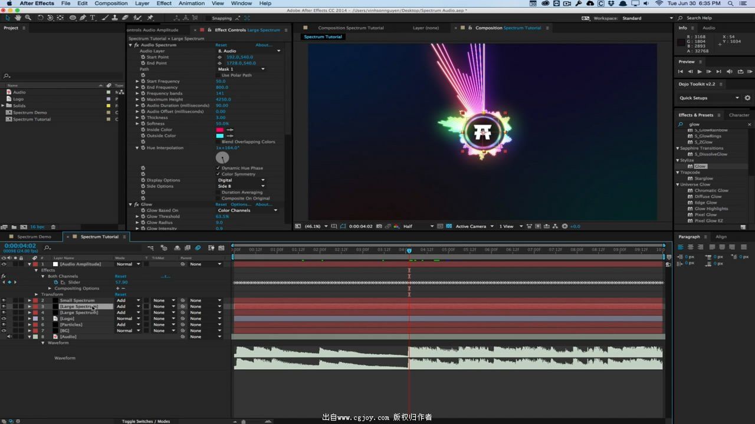Switch to the Character panel tab
The width and height of the screenshot is (755, 424).
pos(739,115)
